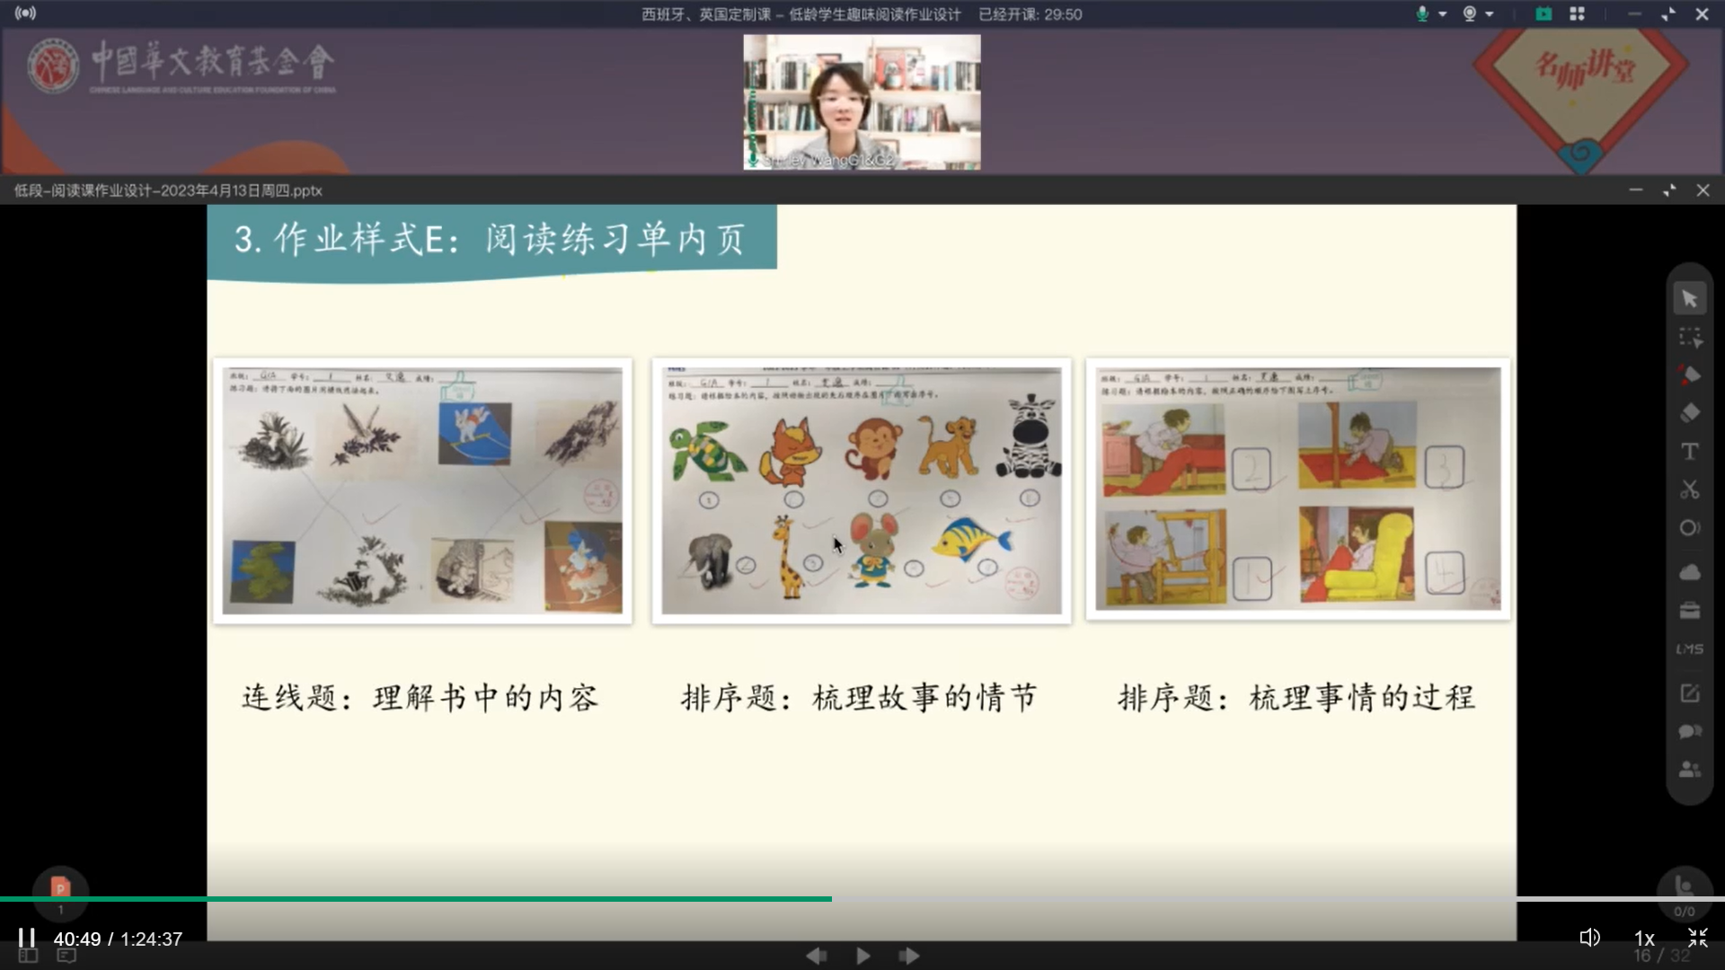Viewport: 1725px width, 970px height.
Task: Toggle the microphone icon
Action: (1422, 13)
